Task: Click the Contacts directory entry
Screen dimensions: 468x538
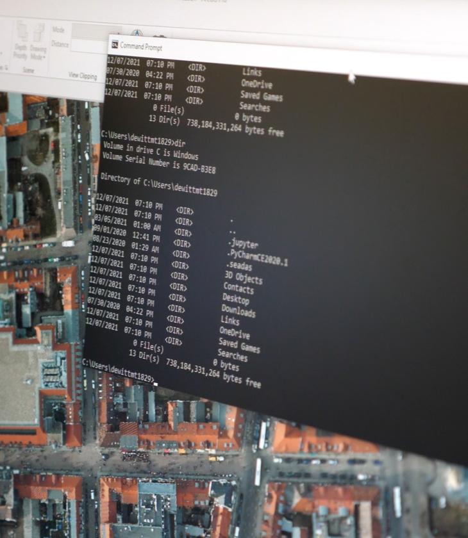Action: (x=238, y=288)
